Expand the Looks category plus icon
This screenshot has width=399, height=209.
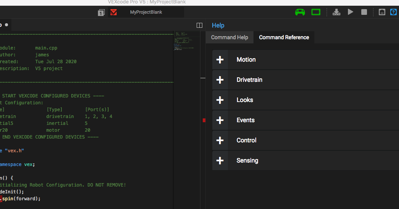[x=220, y=100]
